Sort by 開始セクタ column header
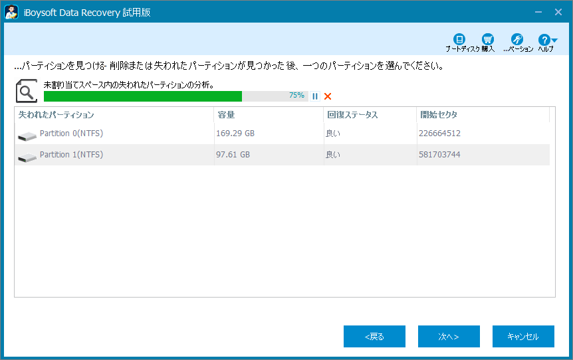The width and height of the screenshot is (573, 360). click(x=483, y=115)
